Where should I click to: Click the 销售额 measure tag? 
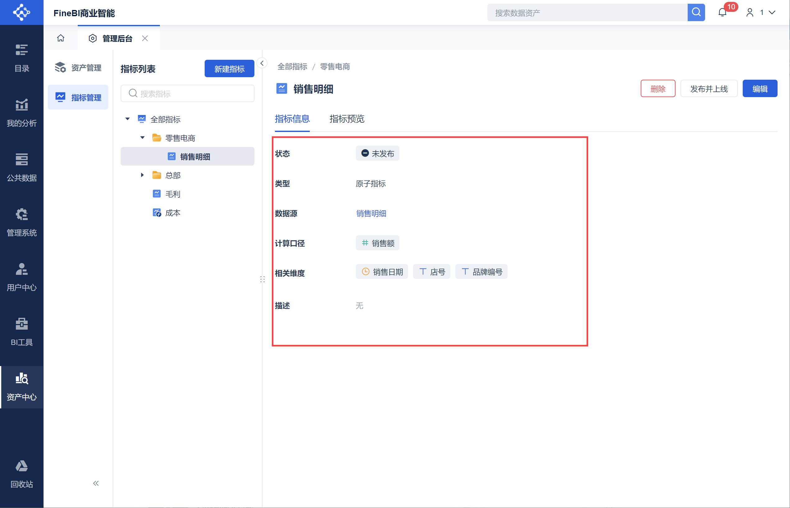(x=377, y=243)
